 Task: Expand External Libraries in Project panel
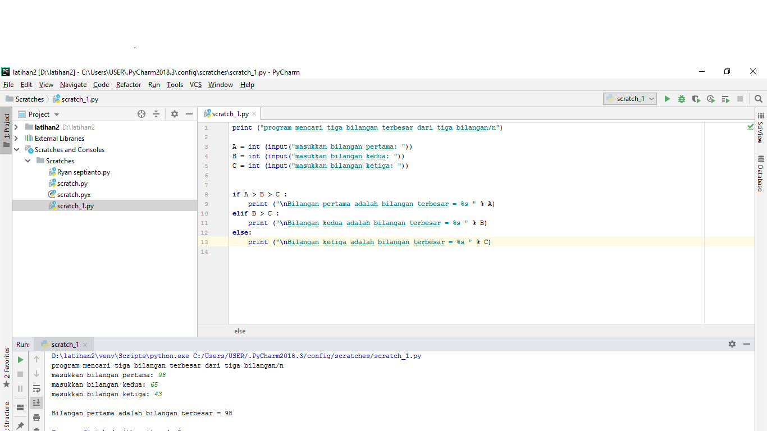click(x=15, y=138)
